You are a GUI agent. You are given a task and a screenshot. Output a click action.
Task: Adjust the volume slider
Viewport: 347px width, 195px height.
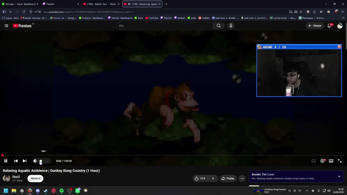44,161
